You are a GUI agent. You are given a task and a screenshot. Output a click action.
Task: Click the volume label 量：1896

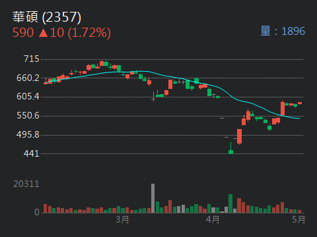pyautogui.click(x=283, y=31)
